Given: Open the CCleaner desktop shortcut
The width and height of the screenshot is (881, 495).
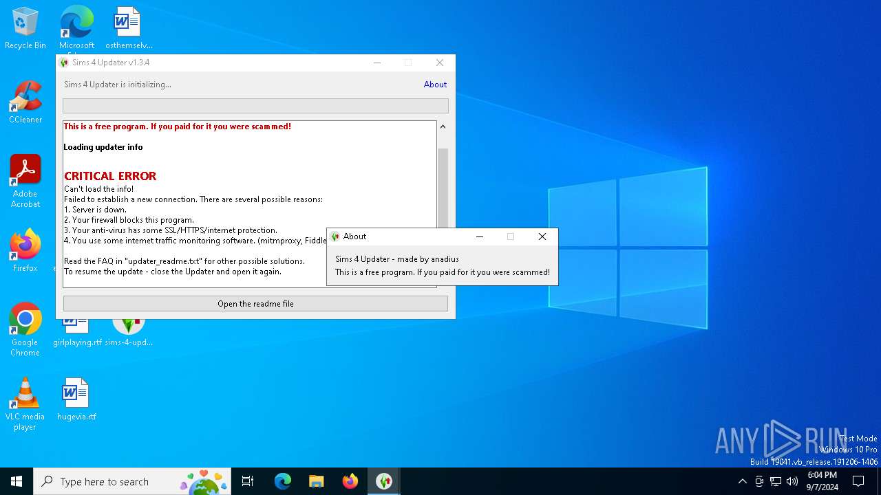Looking at the screenshot, I should (25, 102).
